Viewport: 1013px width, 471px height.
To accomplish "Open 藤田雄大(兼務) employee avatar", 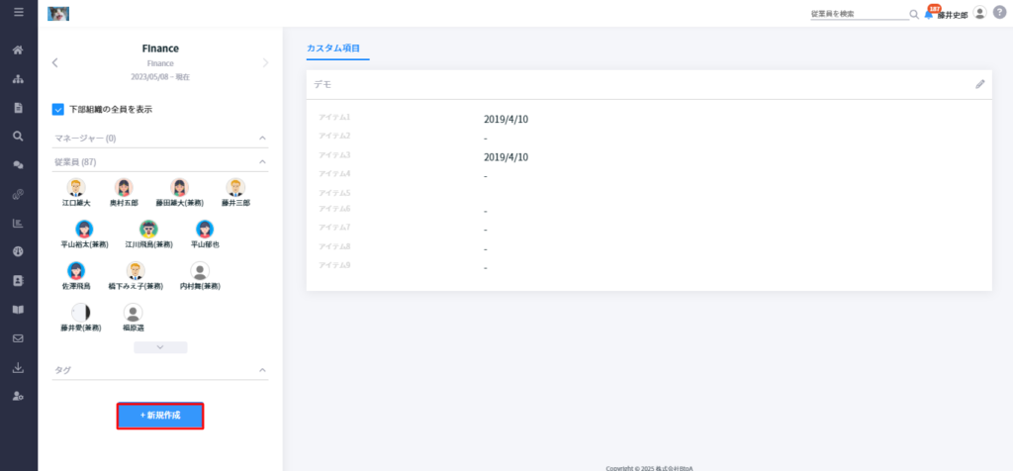I will 180,187.
